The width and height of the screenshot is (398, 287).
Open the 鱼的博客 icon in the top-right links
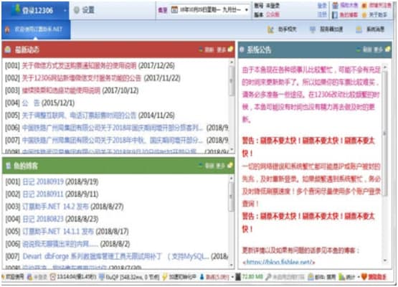coord(335,15)
